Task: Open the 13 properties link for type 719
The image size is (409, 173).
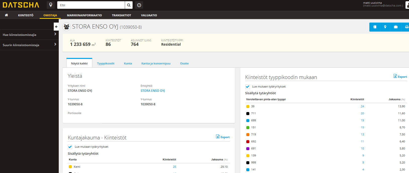Action: click(362, 134)
